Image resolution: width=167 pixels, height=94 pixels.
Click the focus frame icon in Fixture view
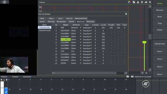(40, 7)
